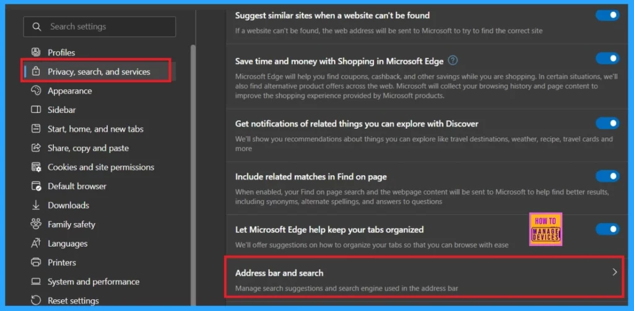Expand Address bar and search chevron
The image size is (634, 311).
[615, 272]
